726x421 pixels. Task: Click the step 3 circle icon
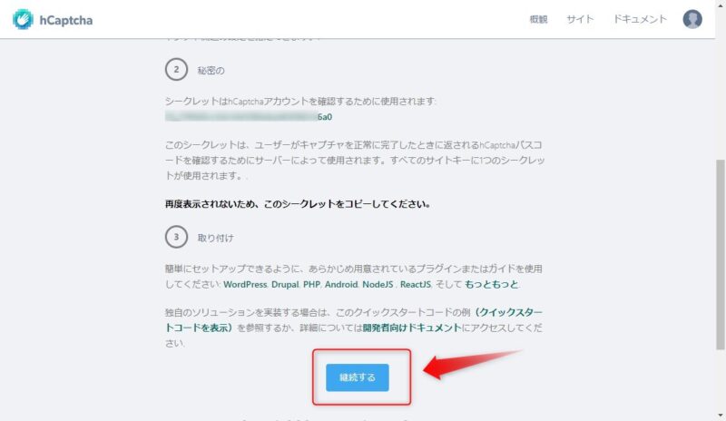(176, 237)
